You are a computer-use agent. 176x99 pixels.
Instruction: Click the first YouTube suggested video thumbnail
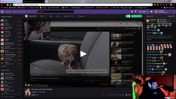point(116,37)
